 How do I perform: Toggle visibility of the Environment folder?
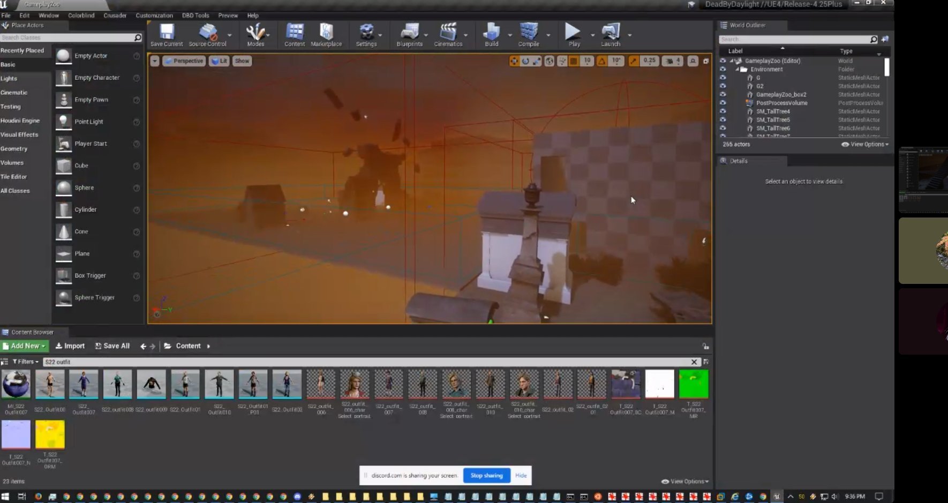723,69
